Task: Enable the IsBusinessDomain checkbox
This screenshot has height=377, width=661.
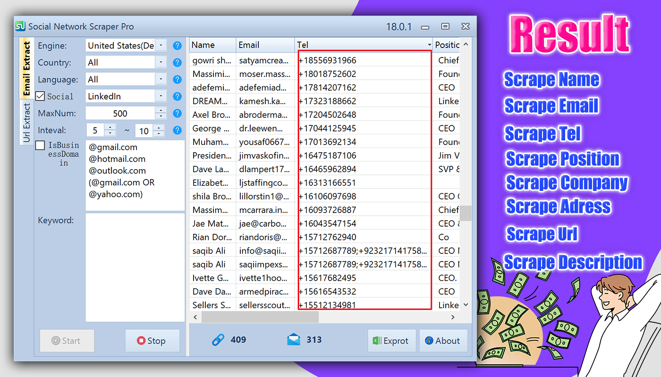Action: click(40, 145)
